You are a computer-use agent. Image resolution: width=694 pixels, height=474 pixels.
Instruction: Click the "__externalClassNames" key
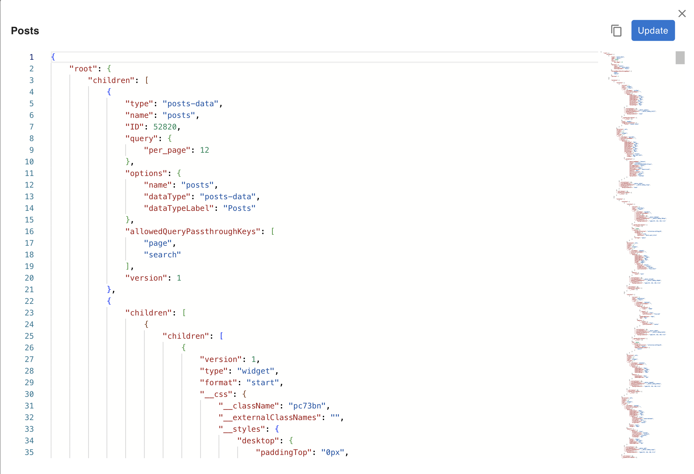pyautogui.click(x=270, y=417)
